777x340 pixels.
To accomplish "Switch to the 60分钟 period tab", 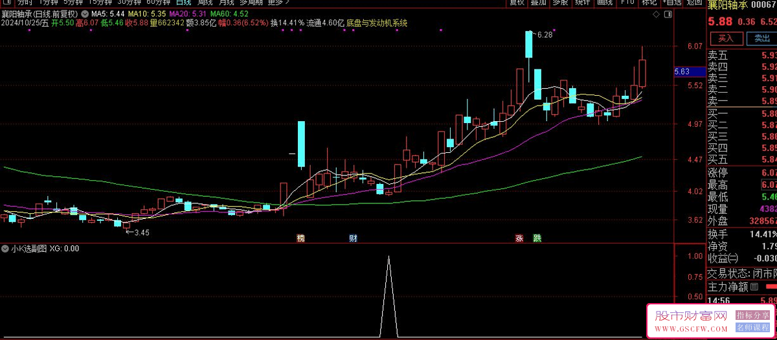I will click(158, 2).
